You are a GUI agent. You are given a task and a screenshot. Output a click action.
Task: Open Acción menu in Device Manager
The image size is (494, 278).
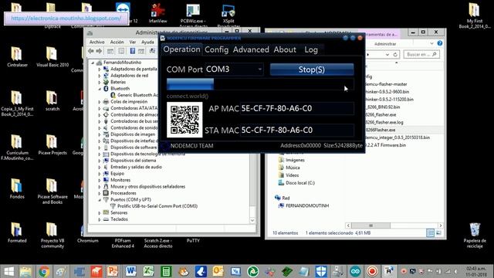click(117, 42)
